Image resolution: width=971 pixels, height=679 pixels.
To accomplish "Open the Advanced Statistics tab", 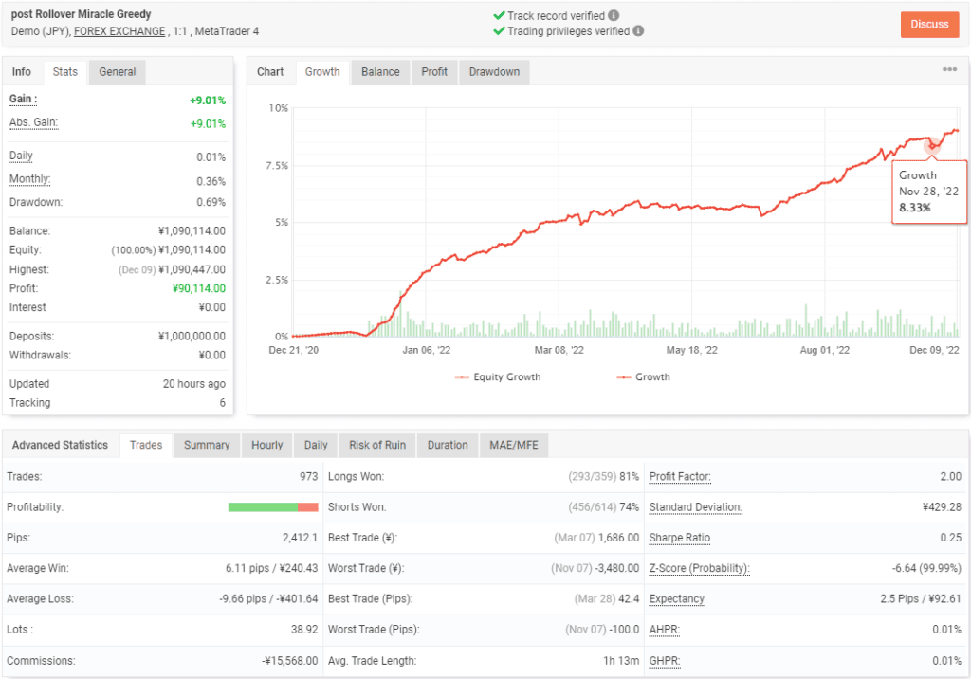I will click(x=61, y=444).
